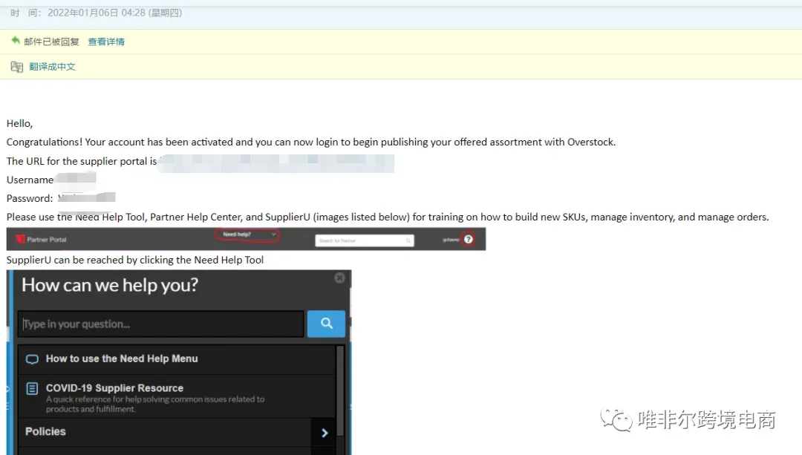Click the chat bubble icon beside Need Help Menu
The width and height of the screenshot is (802, 455).
32,359
